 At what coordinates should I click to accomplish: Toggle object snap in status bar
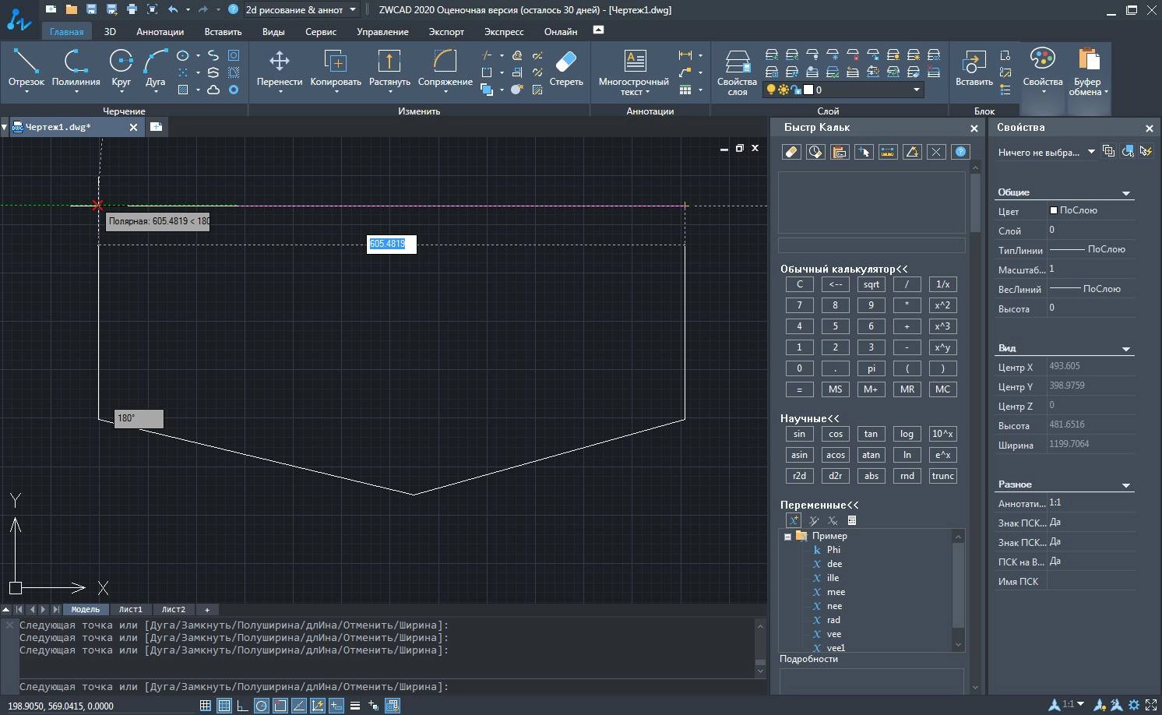pos(280,706)
